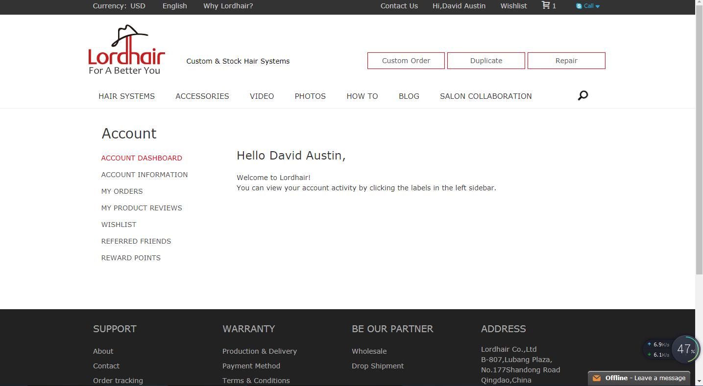Open Wholesale footer link
The height and width of the screenshot is (386, 703).
coord(369,351)
